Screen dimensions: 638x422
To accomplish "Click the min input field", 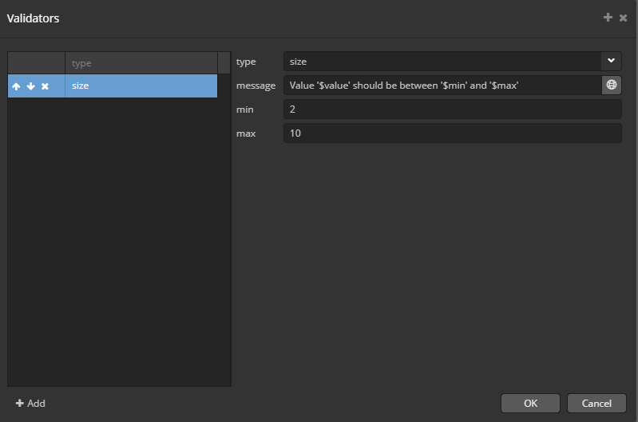I will coord(453,109).
